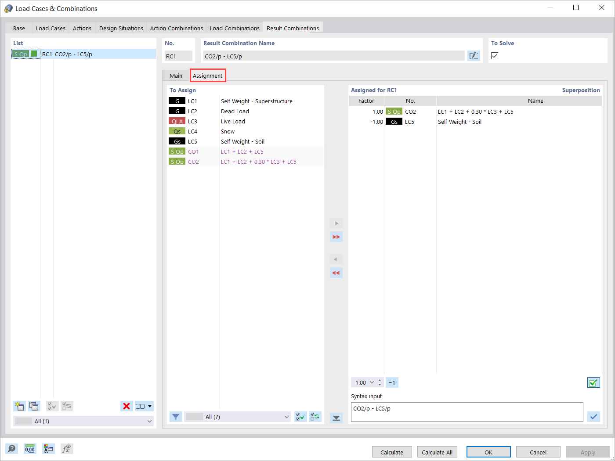Switch to the Action Combinations tab
The height and width of the screenshot is (461, 615).
pyautogui.click(x=177, y=28)
